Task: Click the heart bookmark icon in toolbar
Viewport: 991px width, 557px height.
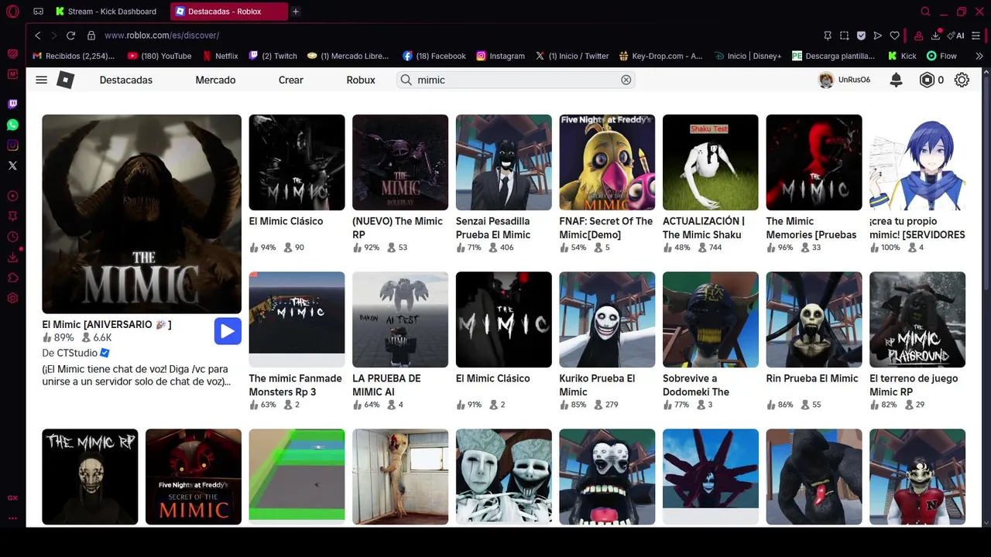Action: tap(894, 36)
